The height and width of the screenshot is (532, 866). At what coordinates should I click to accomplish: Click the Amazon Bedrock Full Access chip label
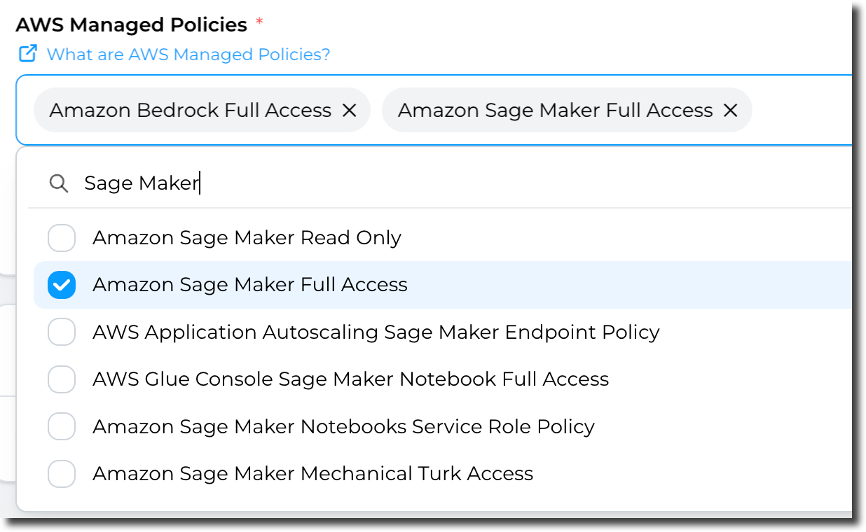point(190,110)
